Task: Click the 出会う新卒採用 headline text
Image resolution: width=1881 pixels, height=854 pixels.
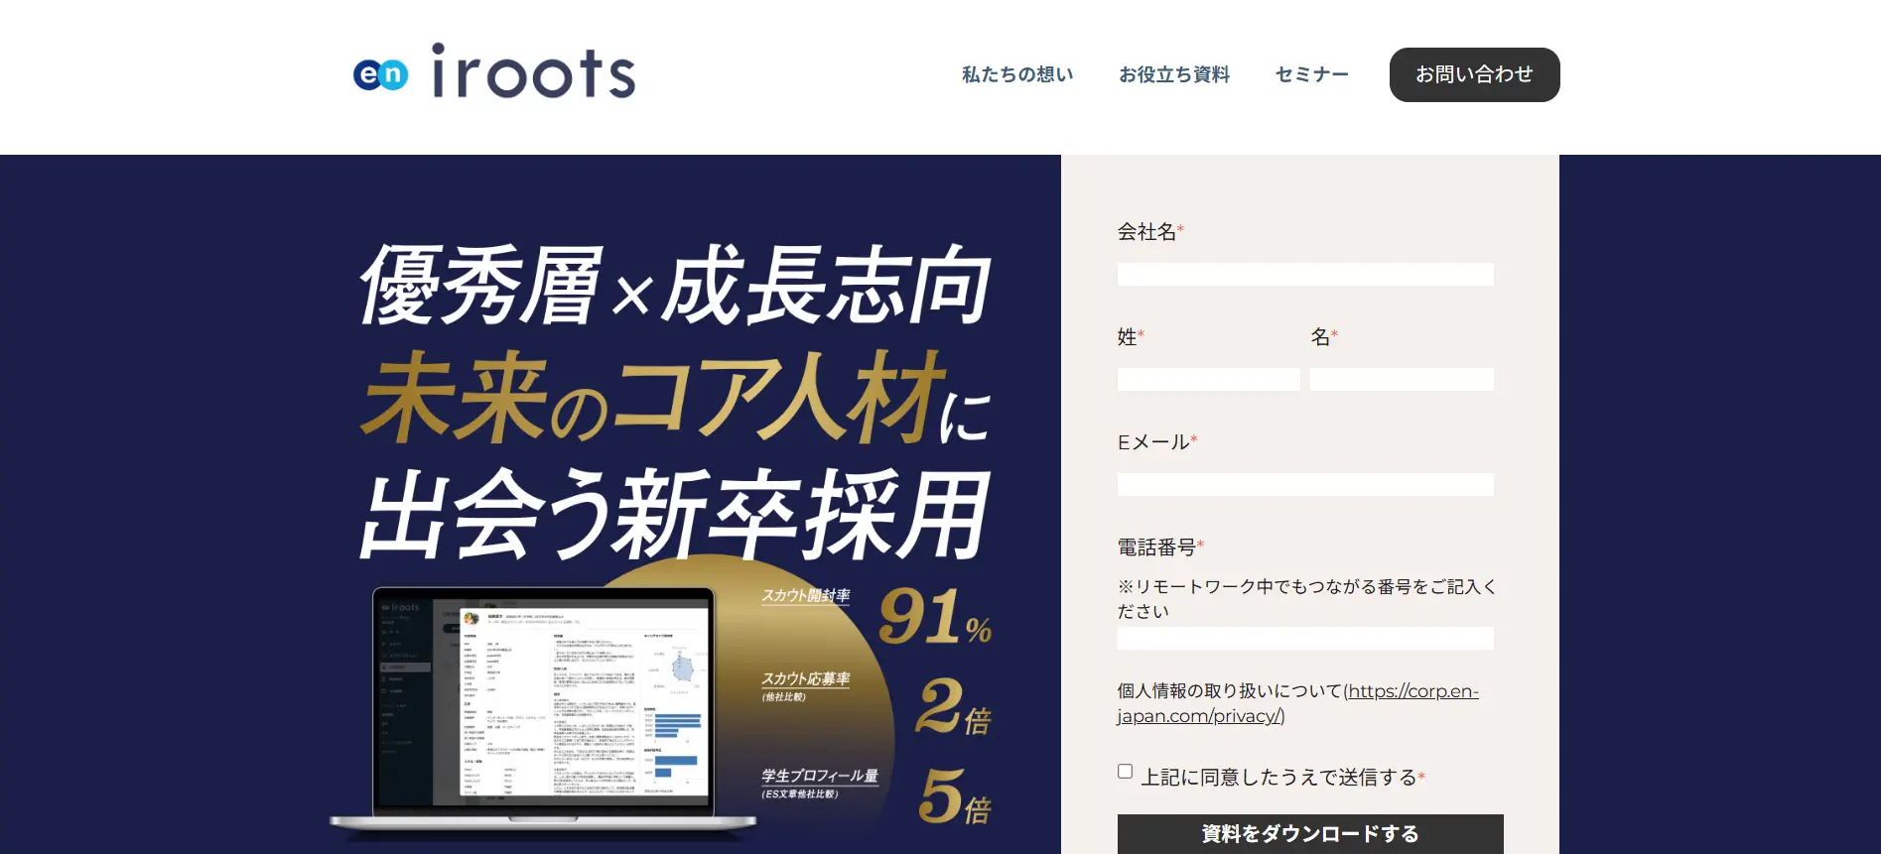Action: [675, 514]
